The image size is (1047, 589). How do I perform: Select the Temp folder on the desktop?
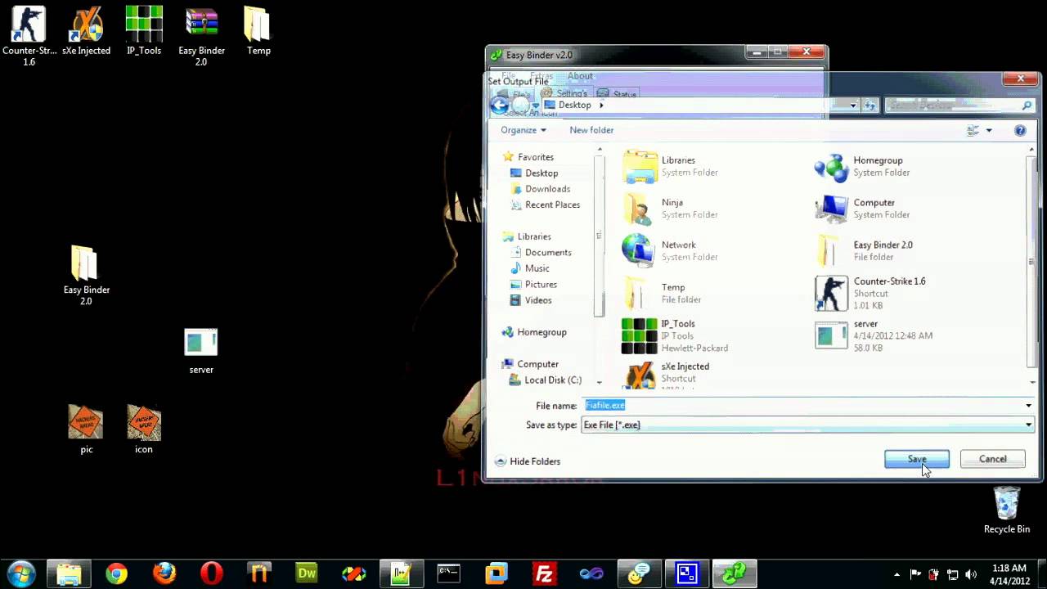coord(258,31)
